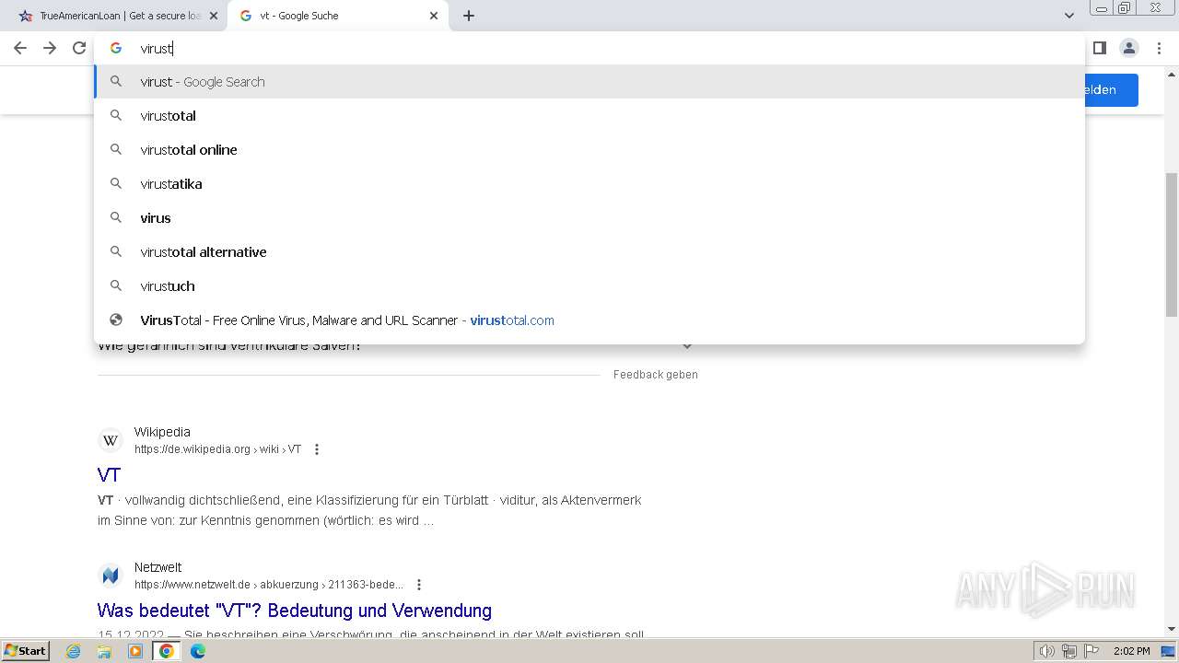The width and height of the screenshot is (1179, 663).
Task: Go back with the browser back arrow
Action: tap(20, 48)
